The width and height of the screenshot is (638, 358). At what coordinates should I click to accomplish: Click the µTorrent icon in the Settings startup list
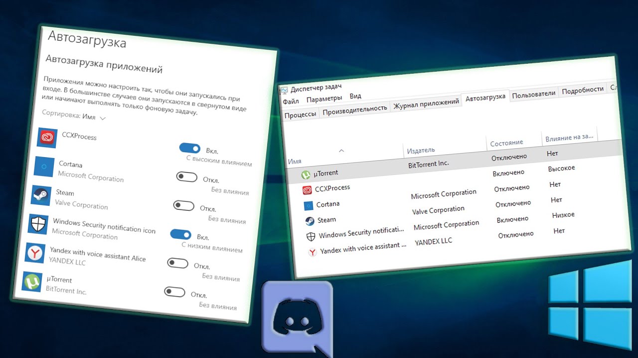click(x=32, y=282)
